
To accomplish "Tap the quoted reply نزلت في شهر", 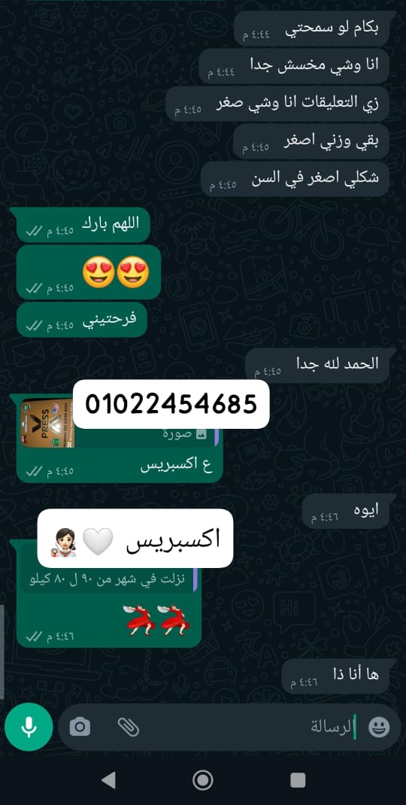I will tap(109, 580).
